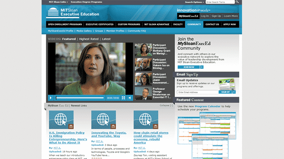Image resolution: width=284 pixels, height=159 pixels.
Task: Open the U.S. Immigration Policy article link
Action: tap(68, 138)
